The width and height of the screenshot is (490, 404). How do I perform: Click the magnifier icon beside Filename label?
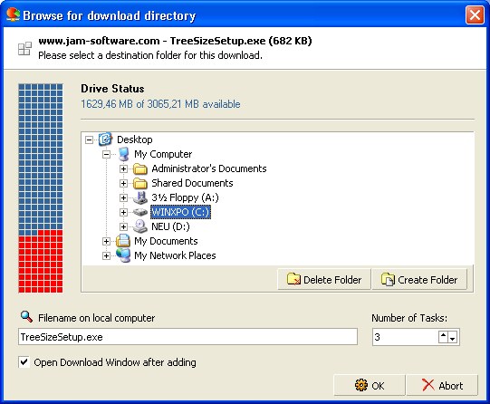tap(26, 317)
